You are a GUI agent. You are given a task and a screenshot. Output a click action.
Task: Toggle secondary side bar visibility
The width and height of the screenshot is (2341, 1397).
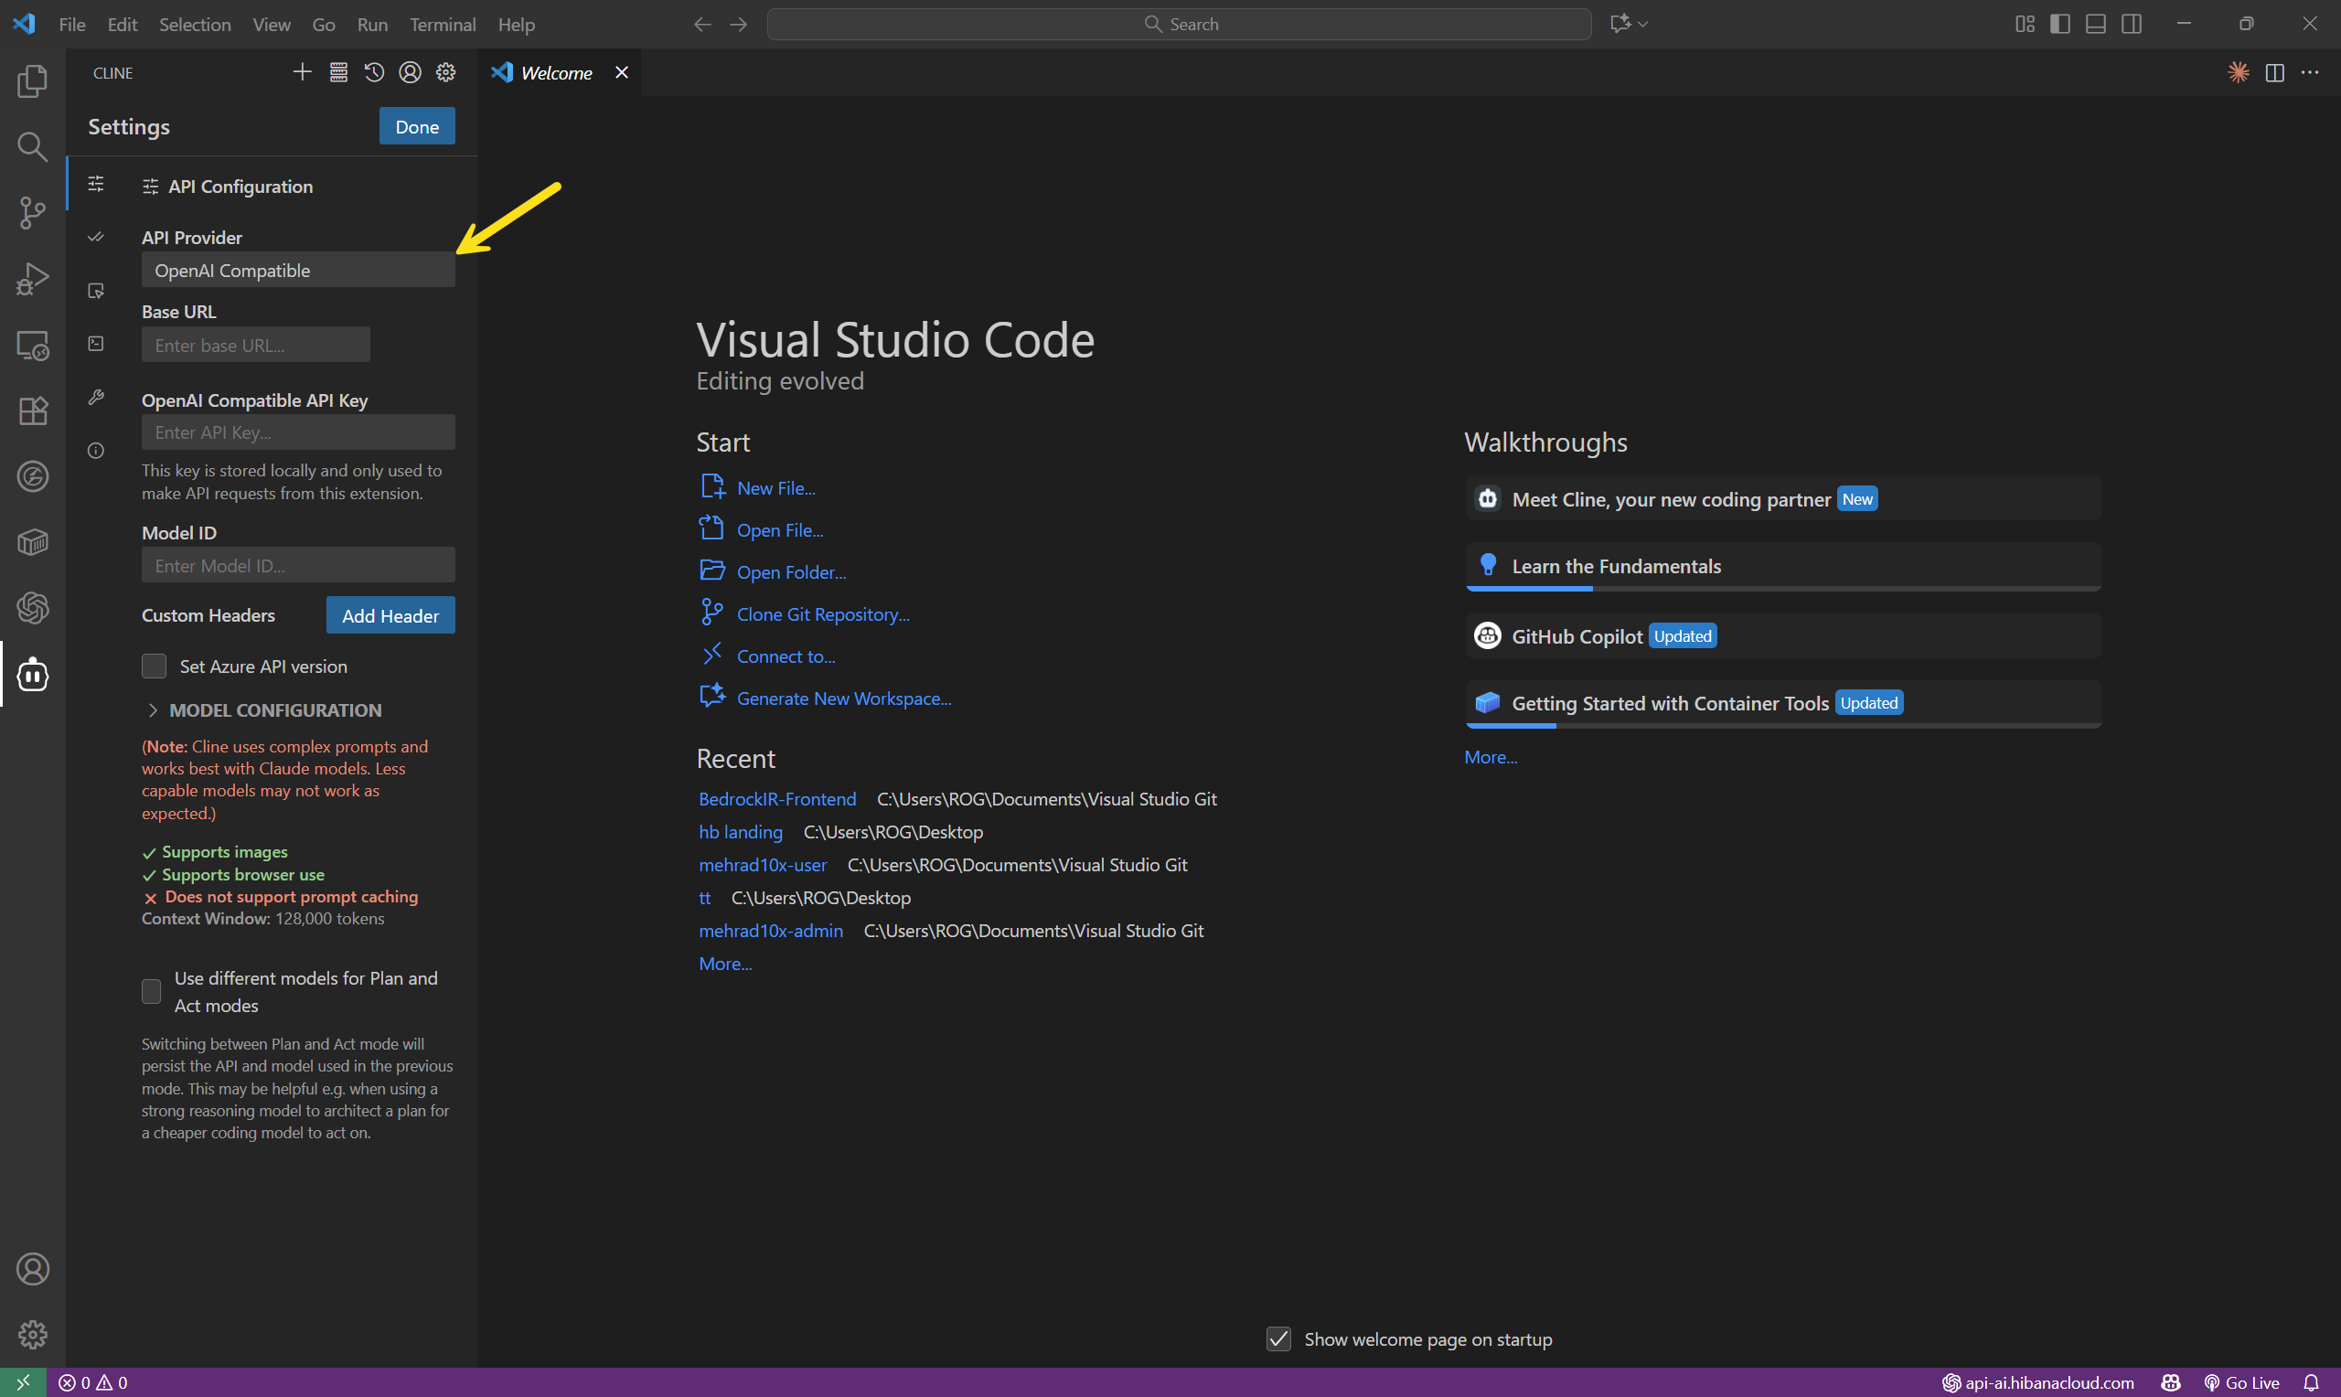2132,25
